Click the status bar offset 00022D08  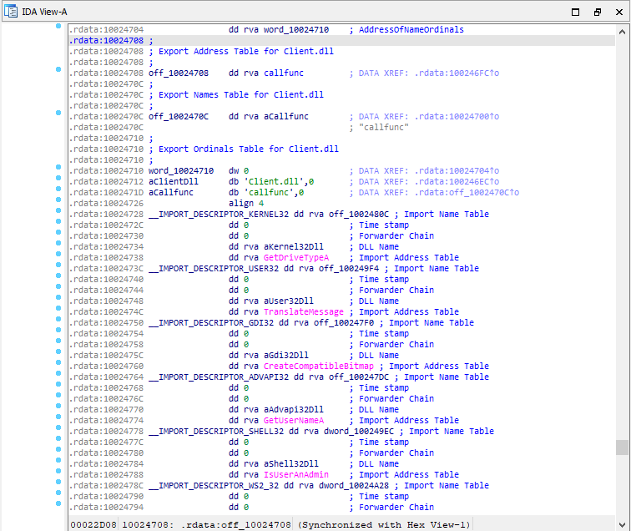point(93,525)
